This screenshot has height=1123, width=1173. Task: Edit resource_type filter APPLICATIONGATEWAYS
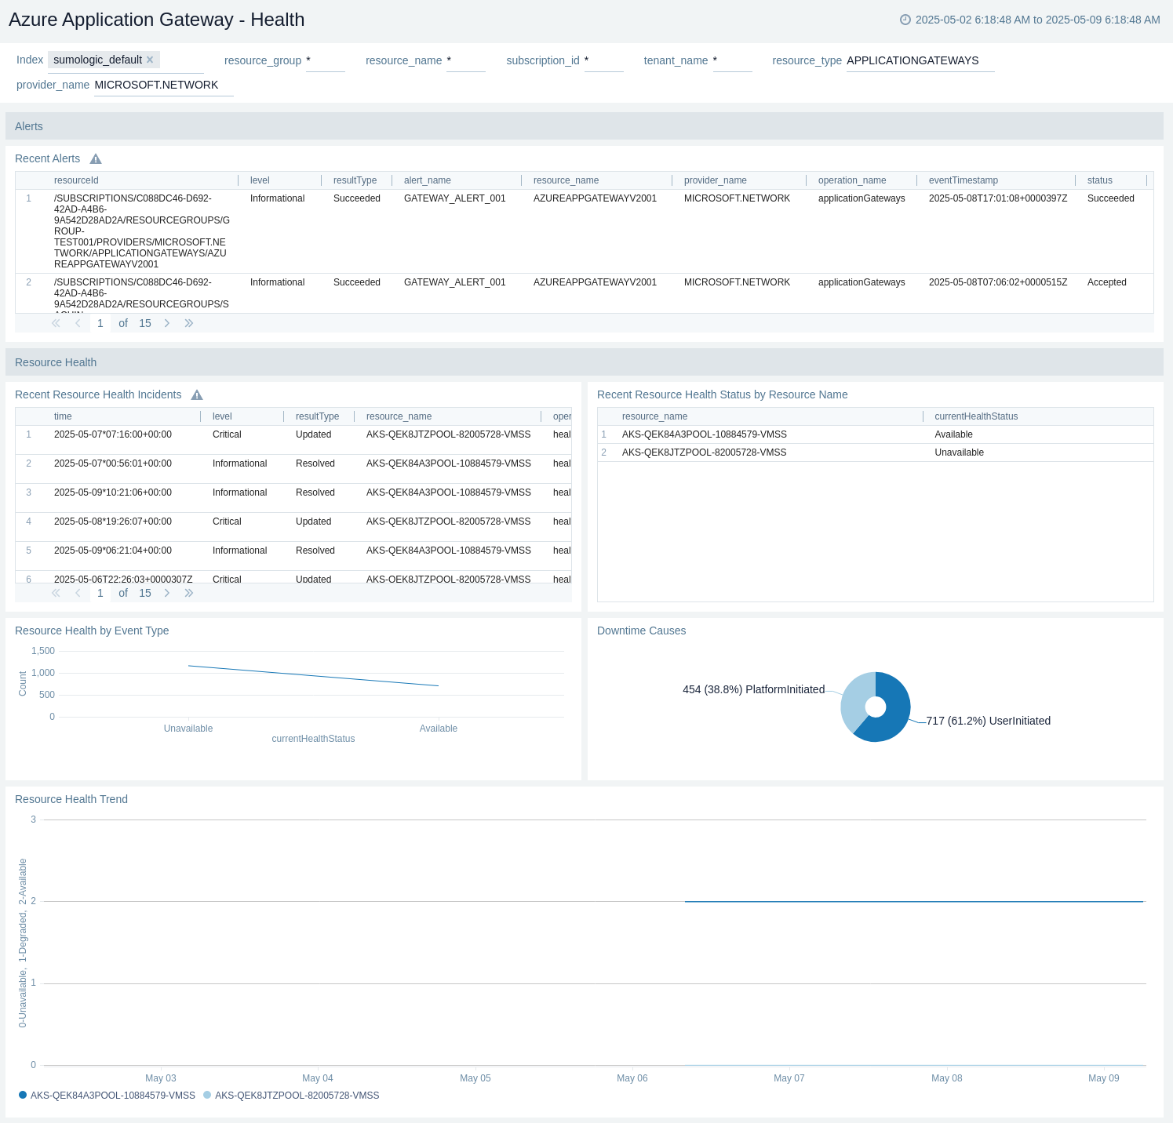pyautogui.click(x=920, y=60)
